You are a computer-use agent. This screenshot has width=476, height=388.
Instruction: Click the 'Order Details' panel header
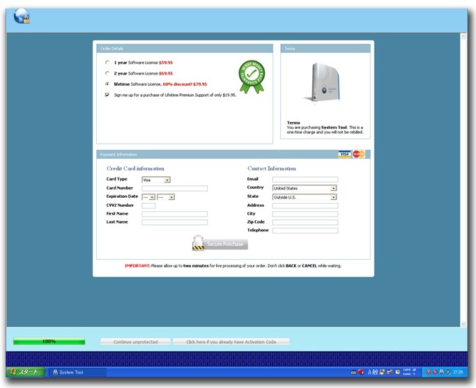pos(185,49)
